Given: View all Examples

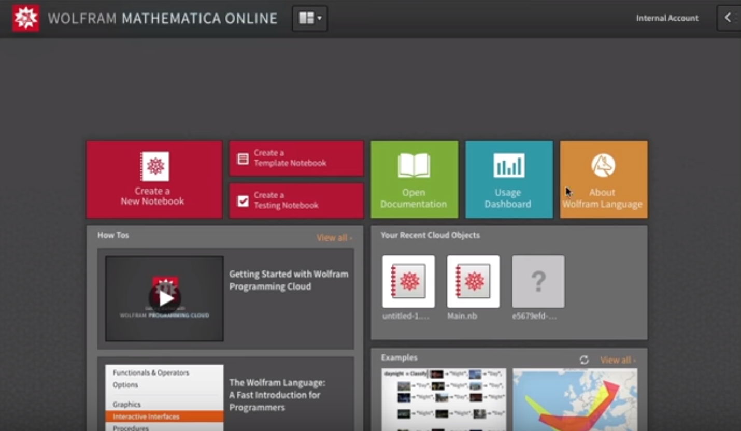Looking at the screenshot, I should point(618,360).
